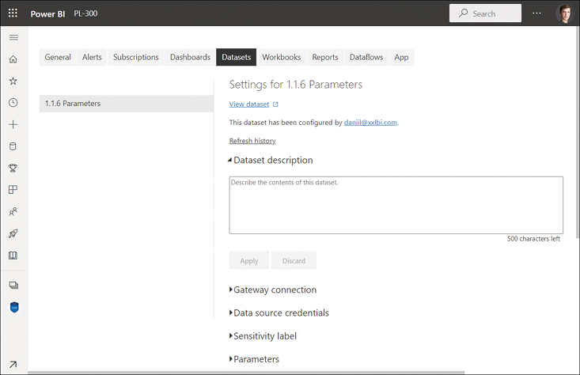This screenshot has height=375, width=580.
Task: Select the Datasets tab
Action: coord(237,57)
